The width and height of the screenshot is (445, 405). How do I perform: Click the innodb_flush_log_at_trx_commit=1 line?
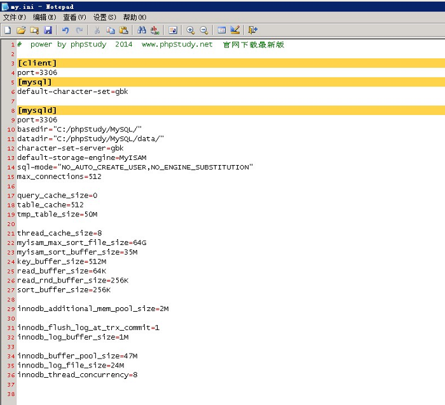coord(88,328)
